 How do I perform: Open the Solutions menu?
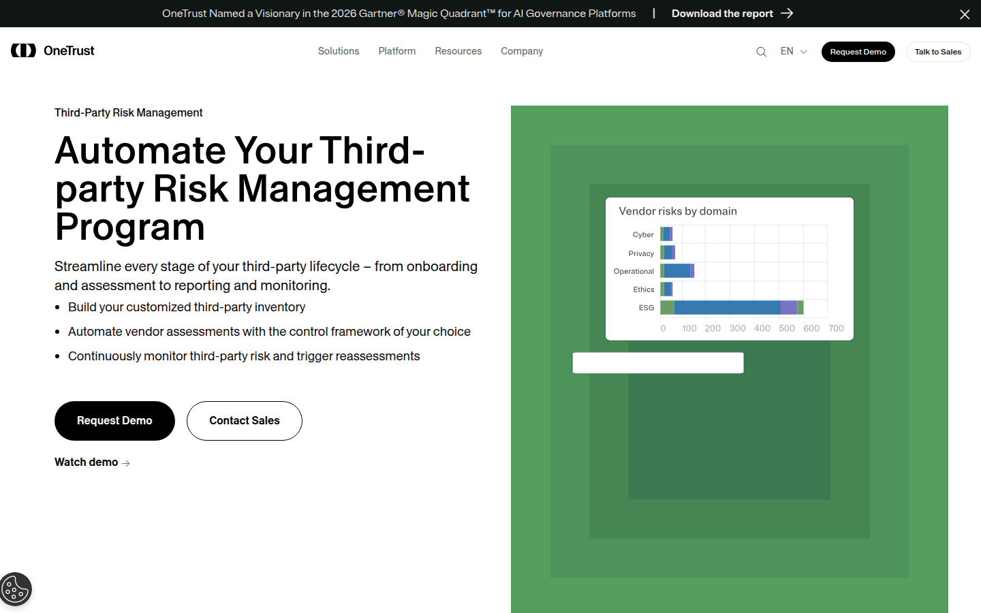tap(339, 51)
